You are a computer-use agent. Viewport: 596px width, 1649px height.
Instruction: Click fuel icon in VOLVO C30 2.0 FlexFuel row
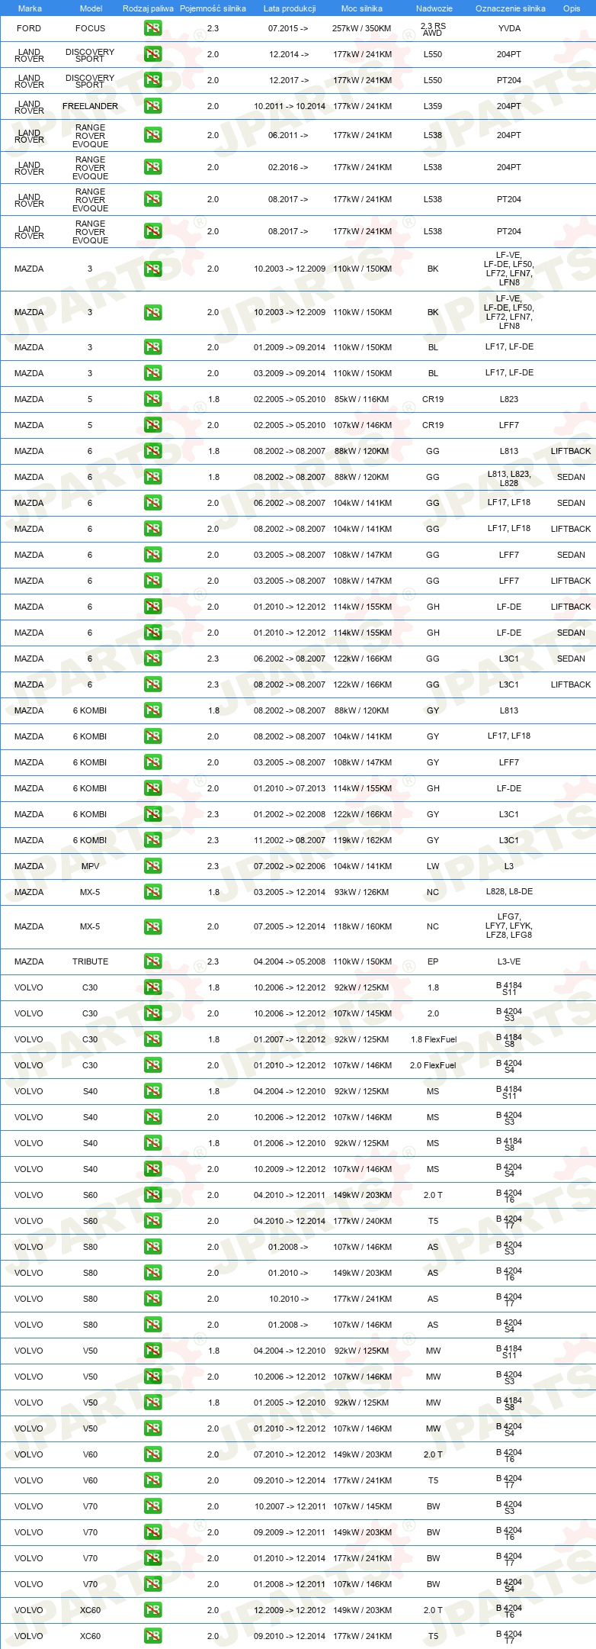tap(152, 1065)
